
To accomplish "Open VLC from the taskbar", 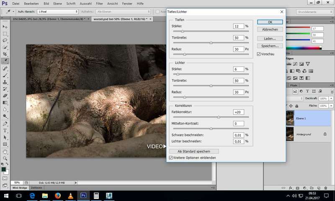I will pos(70,195).
